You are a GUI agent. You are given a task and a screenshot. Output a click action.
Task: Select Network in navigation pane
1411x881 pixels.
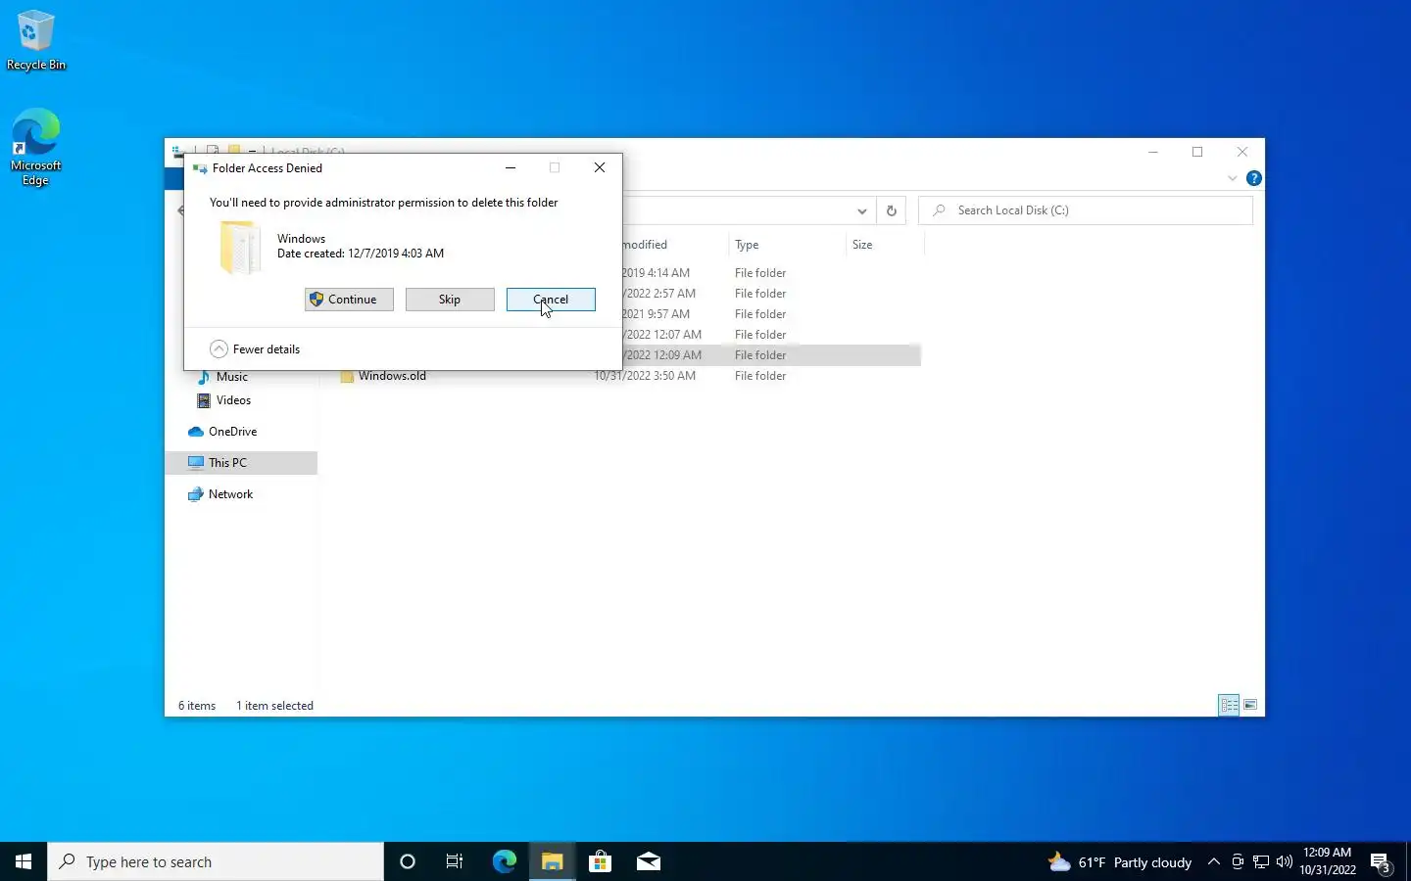tap(230, 494)
